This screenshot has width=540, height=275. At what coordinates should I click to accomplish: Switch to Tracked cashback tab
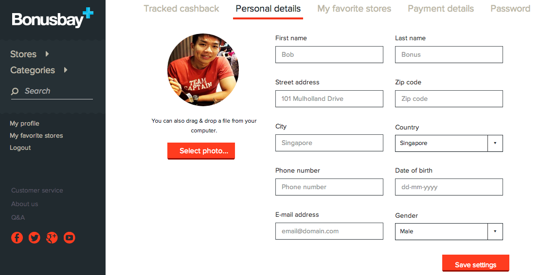click(x=181, y=9)
